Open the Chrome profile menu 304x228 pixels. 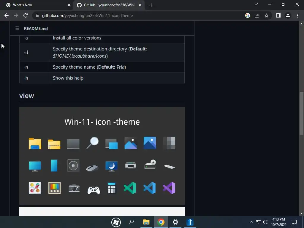click(x=288, y=15)
